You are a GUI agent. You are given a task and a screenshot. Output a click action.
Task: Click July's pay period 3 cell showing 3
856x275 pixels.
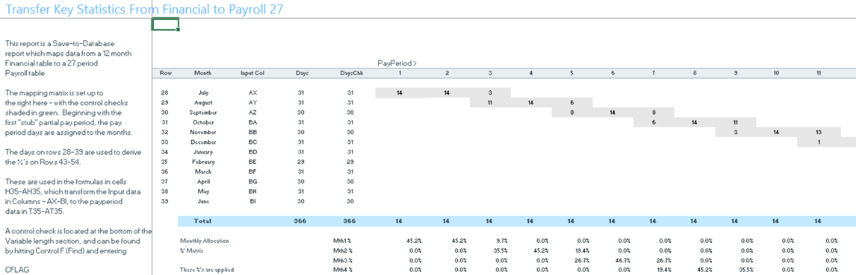(x=490, y=93)
